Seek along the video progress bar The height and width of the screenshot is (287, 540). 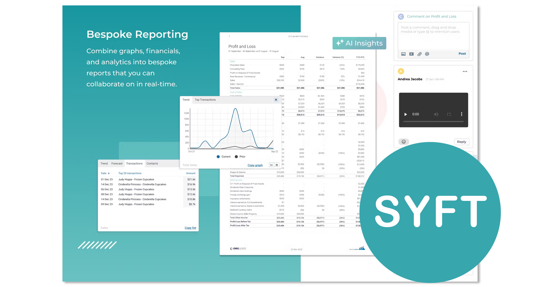pyautogui.click(x=433, y=121)
